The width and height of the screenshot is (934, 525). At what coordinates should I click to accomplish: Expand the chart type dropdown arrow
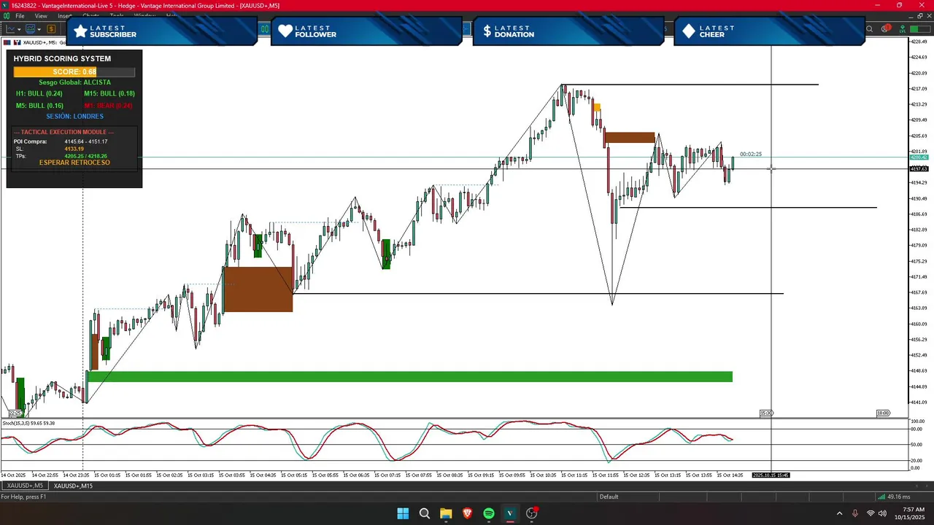pos(19,29)
